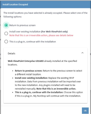Screen dimensions: 91x114
Task: Select the 'This is a plug-in' radio button
Action: tap(6, 42)
